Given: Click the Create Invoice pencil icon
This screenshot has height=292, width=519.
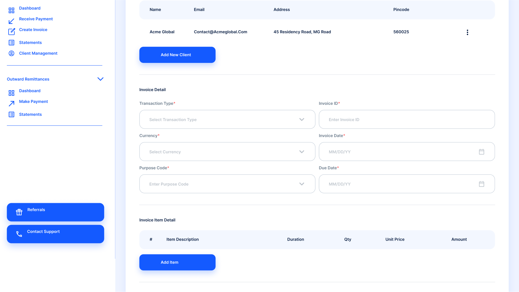Looking at the screenshot, I should (11, 32).
